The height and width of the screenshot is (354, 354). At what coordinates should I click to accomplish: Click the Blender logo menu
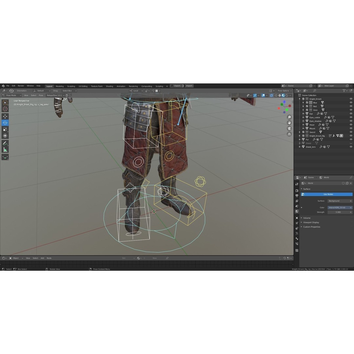[x=3, y=86]
